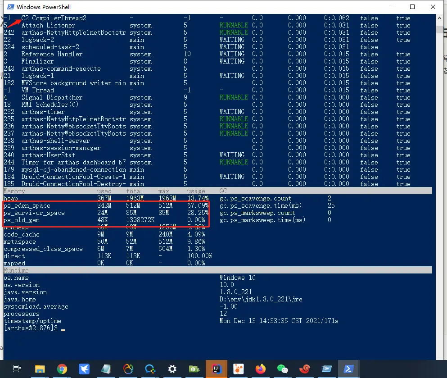The image size is (447, 378).
Task: Close the Windows PowerShell window
Action: (x=433, y=7)
